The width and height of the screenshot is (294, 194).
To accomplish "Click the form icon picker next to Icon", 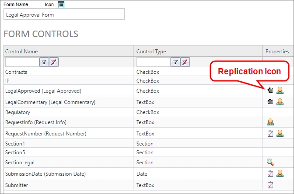I will [x=61, y=5].
